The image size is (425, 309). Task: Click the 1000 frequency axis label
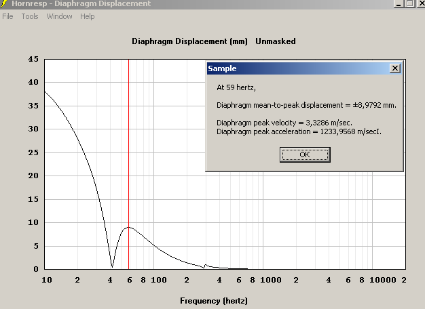point(271,280)
